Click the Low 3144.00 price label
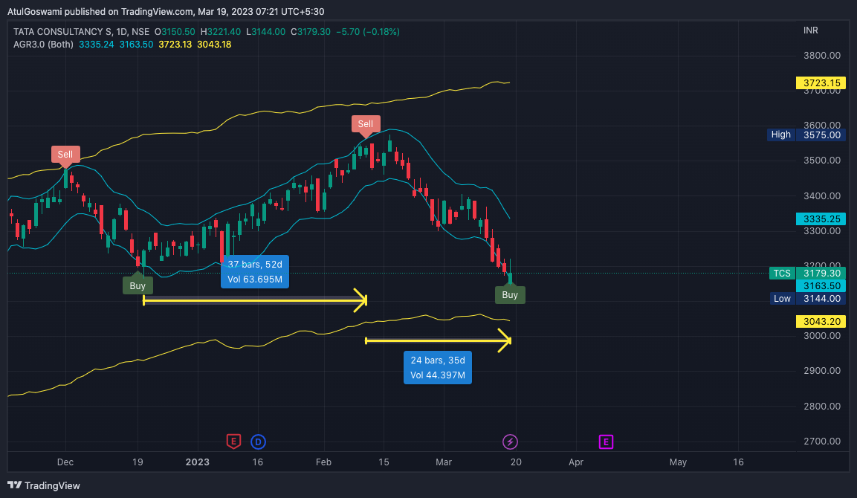The height and width of the screenshot is (498, 857). pyautogui.click(x=808, y=299)
